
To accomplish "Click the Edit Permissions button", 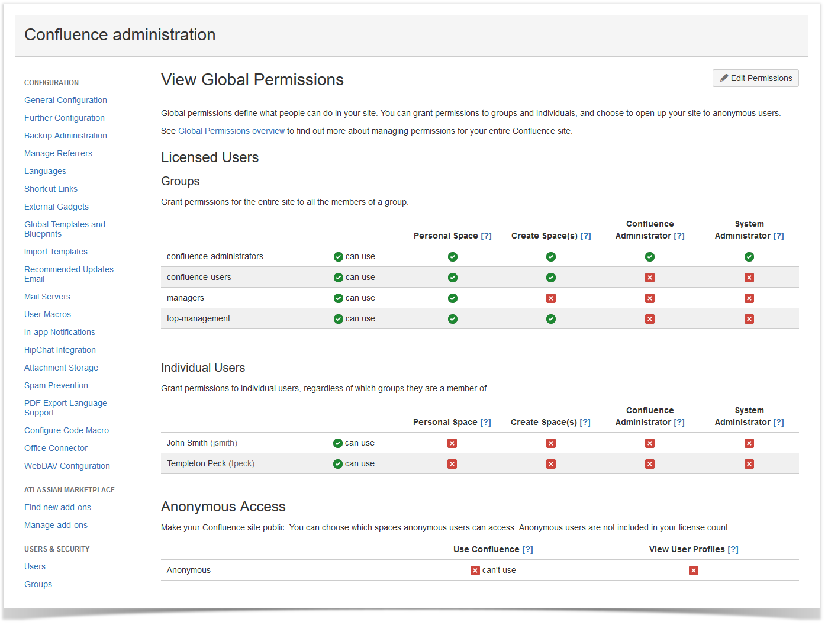I will (x=755, y=78).
